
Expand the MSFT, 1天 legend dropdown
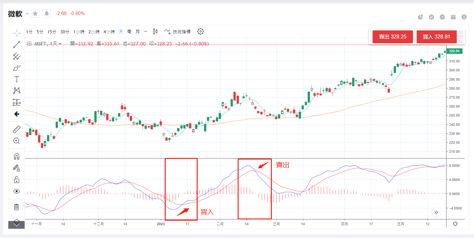coord(60,44)
